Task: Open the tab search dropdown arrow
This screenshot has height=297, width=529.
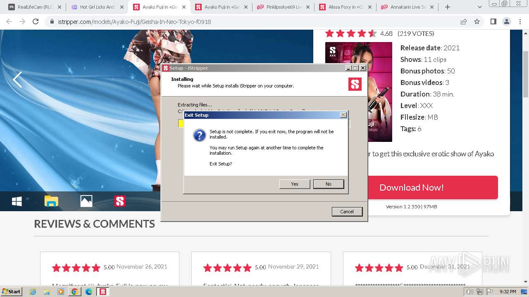Action: pyautogui.click(x=480, y=7)
